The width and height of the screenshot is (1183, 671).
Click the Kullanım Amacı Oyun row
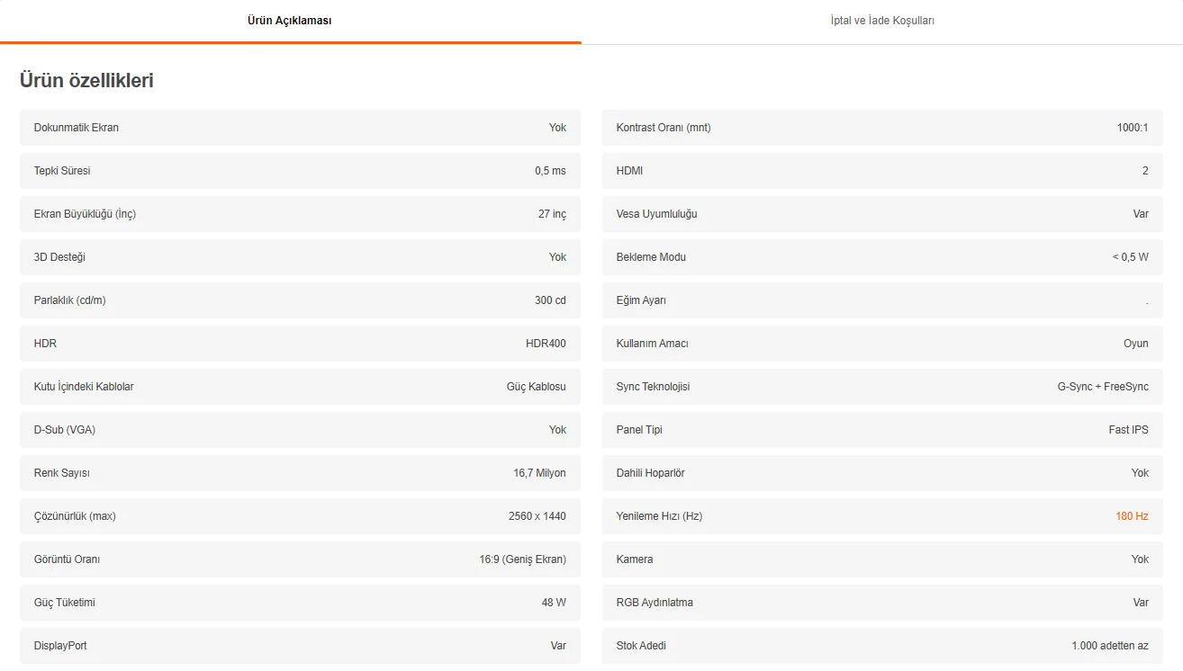(882, 344)
